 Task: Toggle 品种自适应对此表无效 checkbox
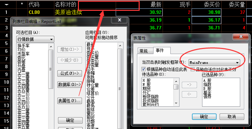coord(193,69)
